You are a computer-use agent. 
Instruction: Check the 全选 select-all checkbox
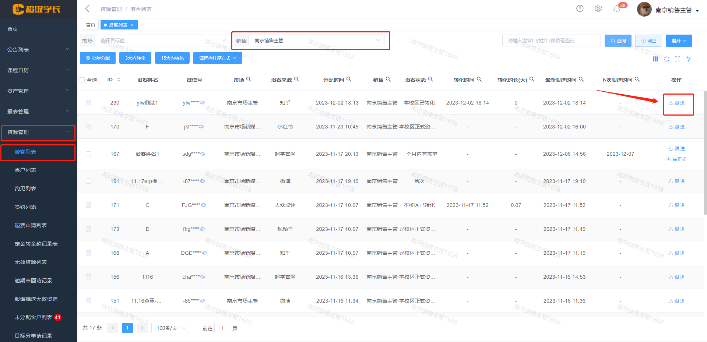coord(82,80)
